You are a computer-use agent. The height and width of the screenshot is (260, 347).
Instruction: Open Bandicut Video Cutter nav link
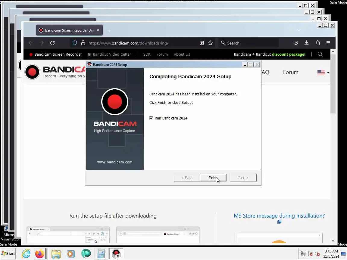(x=110, y=54)
